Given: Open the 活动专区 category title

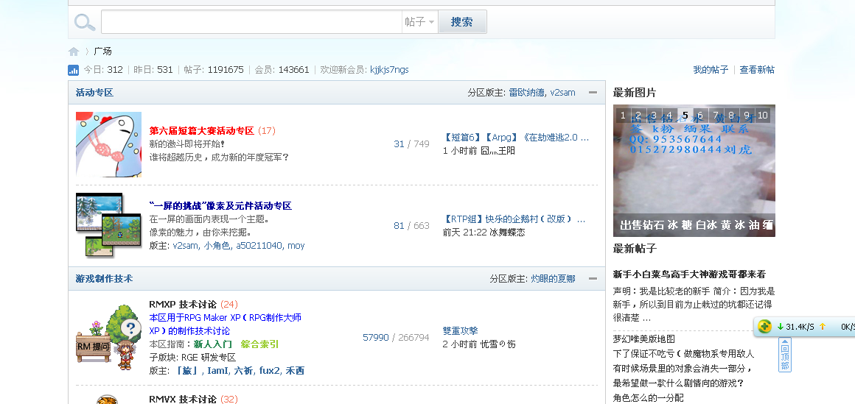Looking at the screenshot, I should click(x=94, y=93).
